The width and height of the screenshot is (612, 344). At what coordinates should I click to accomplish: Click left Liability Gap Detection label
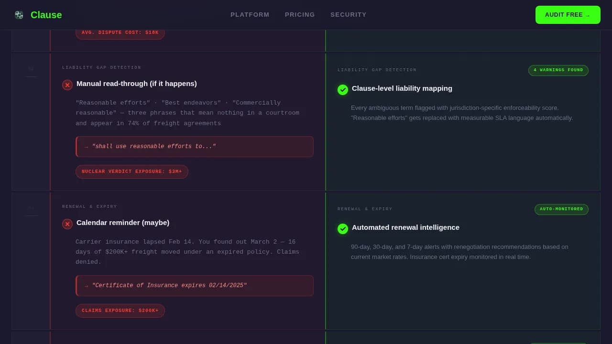(x=101, y=68)
